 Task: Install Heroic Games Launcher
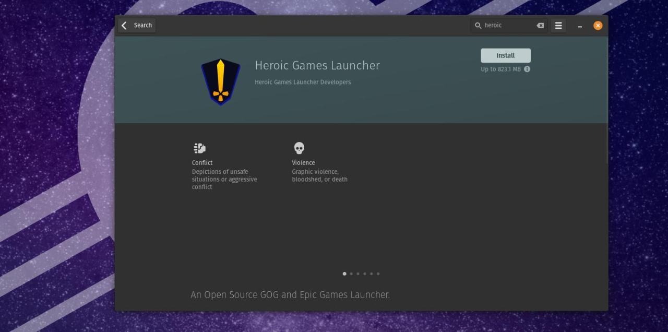click(x=505, y=55)
